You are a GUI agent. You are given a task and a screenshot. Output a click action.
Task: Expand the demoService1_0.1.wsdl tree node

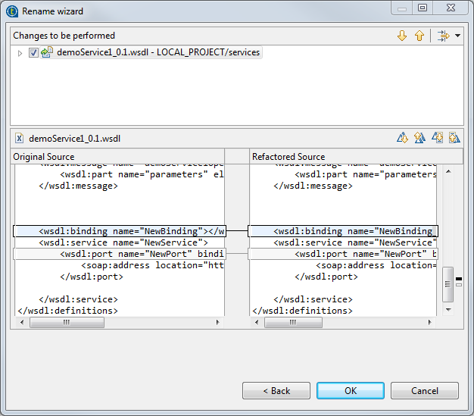[x=20, y=53]
